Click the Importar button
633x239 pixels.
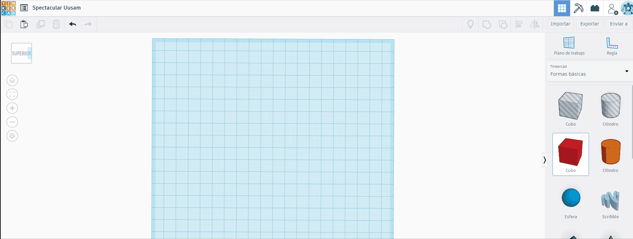560,24
